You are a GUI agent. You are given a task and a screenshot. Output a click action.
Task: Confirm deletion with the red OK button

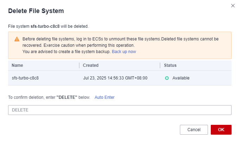tap(221, 130)
